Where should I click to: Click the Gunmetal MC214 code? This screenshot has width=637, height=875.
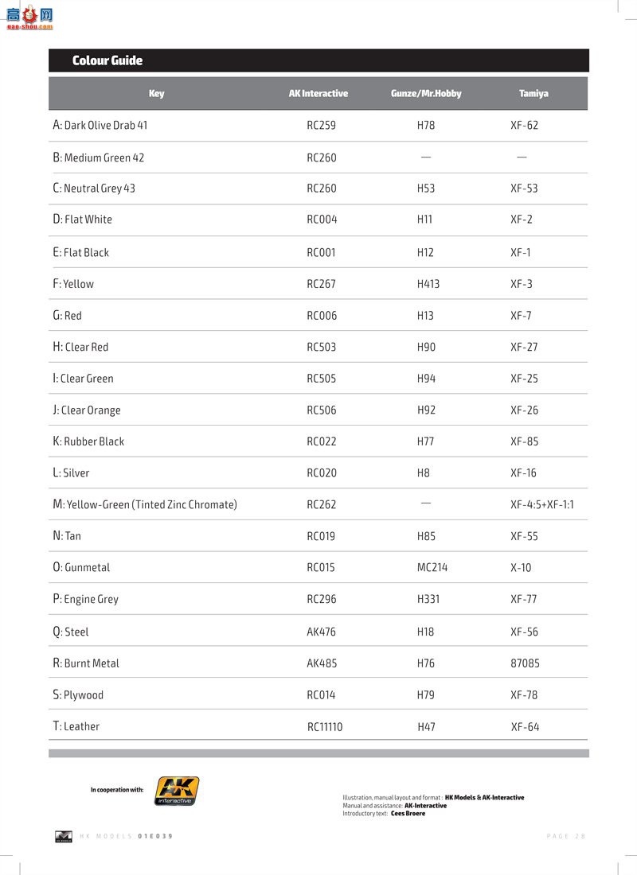(432, 568)
